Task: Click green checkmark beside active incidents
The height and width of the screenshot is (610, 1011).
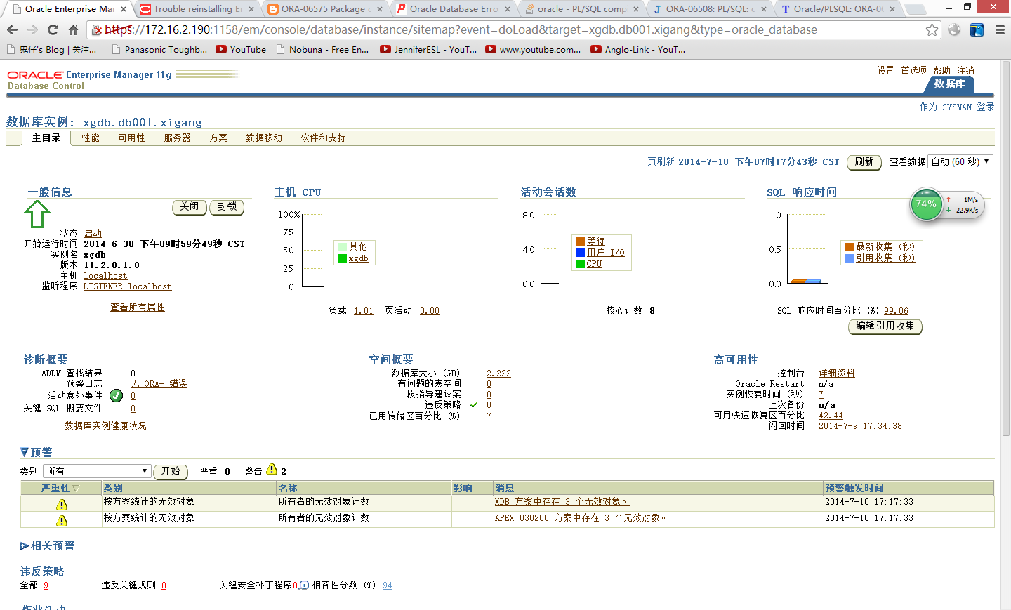Action: (117, 396)
